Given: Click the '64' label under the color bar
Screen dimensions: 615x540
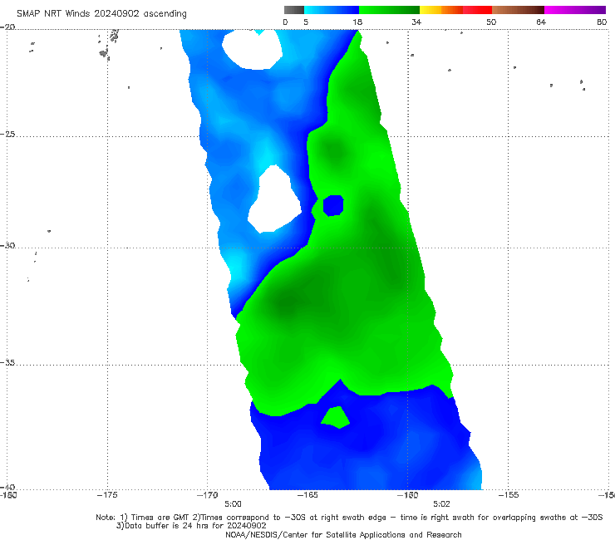Looking at the screenshot, I should pyautogui.click(x=541, y=22).
